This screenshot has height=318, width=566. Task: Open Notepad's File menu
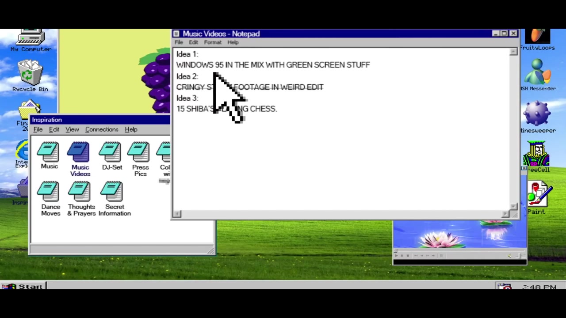pos(179,42)
